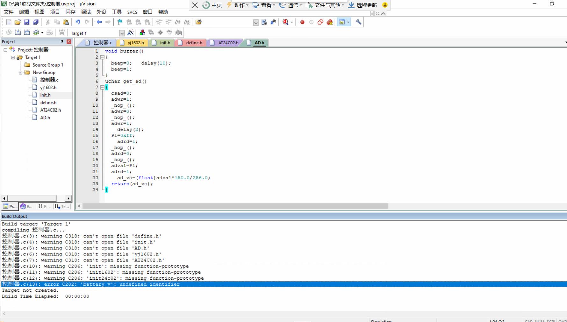
Task: Close the Project panel with red X
Action: 69,42
